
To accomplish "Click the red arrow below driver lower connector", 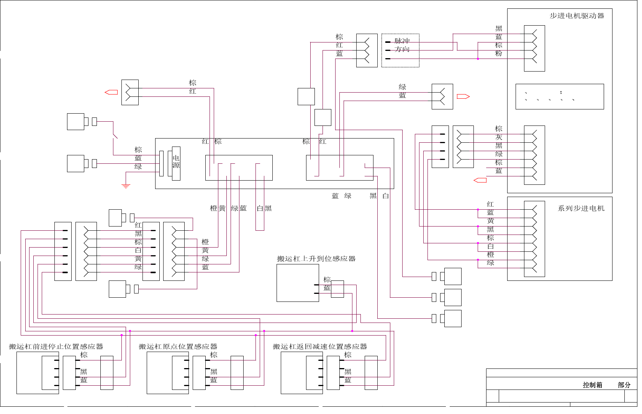I will pyautogui.click(x=480, y=180).
